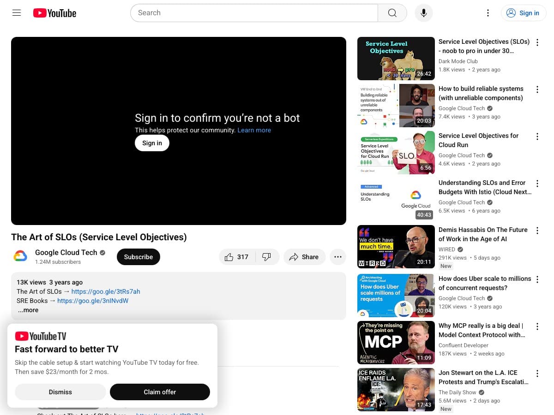Open options for Why MCP video
Viewport: 554px width, 415px height.
pyautogui.click(x=537, y=326)
